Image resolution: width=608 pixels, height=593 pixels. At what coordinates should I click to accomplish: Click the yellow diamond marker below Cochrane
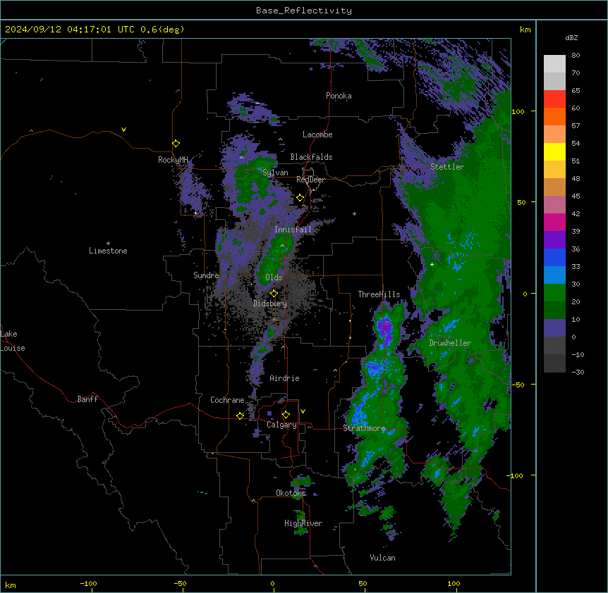[x=240, y=416]
